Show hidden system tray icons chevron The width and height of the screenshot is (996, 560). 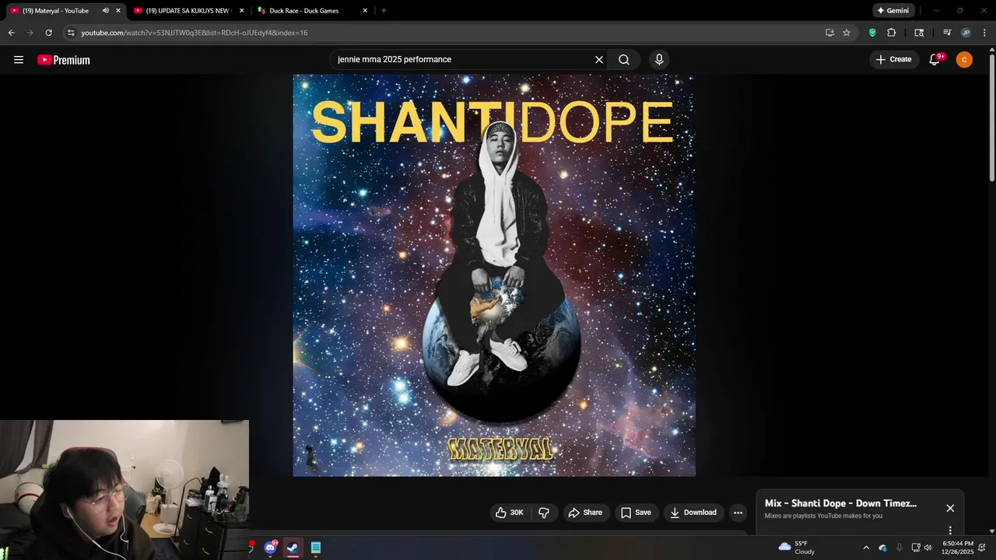[x=866, y=548]
